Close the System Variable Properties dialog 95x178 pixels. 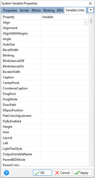pos(90,3)
